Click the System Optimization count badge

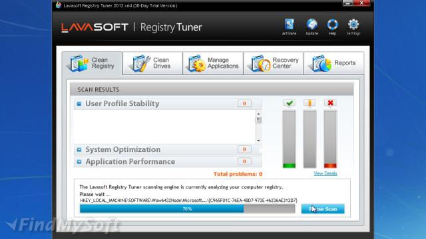[x=244, y=149]
